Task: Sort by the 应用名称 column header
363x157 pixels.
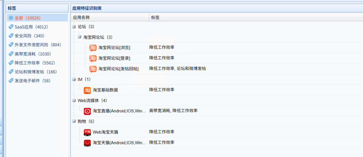Action: (x=110, y=17)
